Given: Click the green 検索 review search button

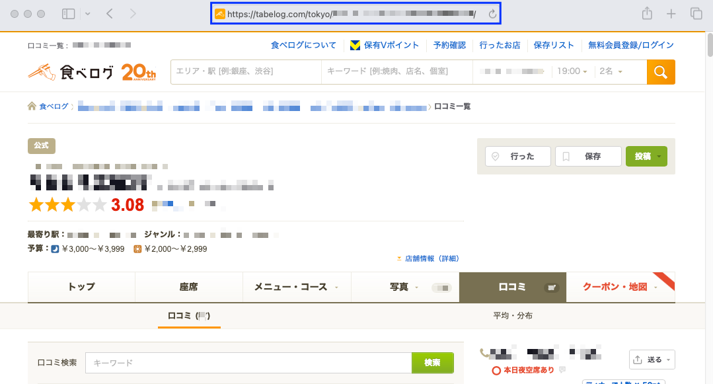Looking at the screenshot, I should point(432,363).
